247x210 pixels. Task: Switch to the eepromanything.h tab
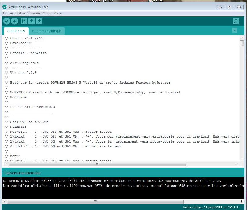tap(47, 31)
